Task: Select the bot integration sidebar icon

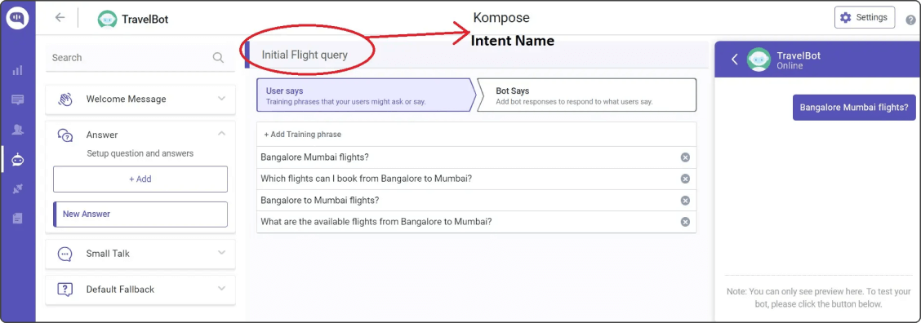Action: [18, 159]
